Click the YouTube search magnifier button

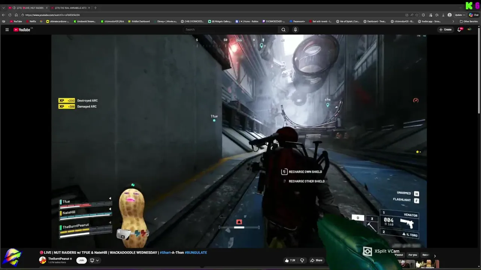pyautogui.click(x=283, y=30)
